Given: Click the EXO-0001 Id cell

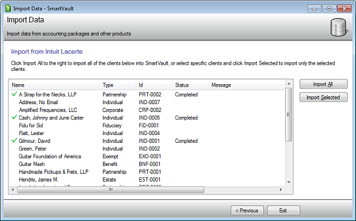Looking at the screenshot, I should (x=150, y=156).
